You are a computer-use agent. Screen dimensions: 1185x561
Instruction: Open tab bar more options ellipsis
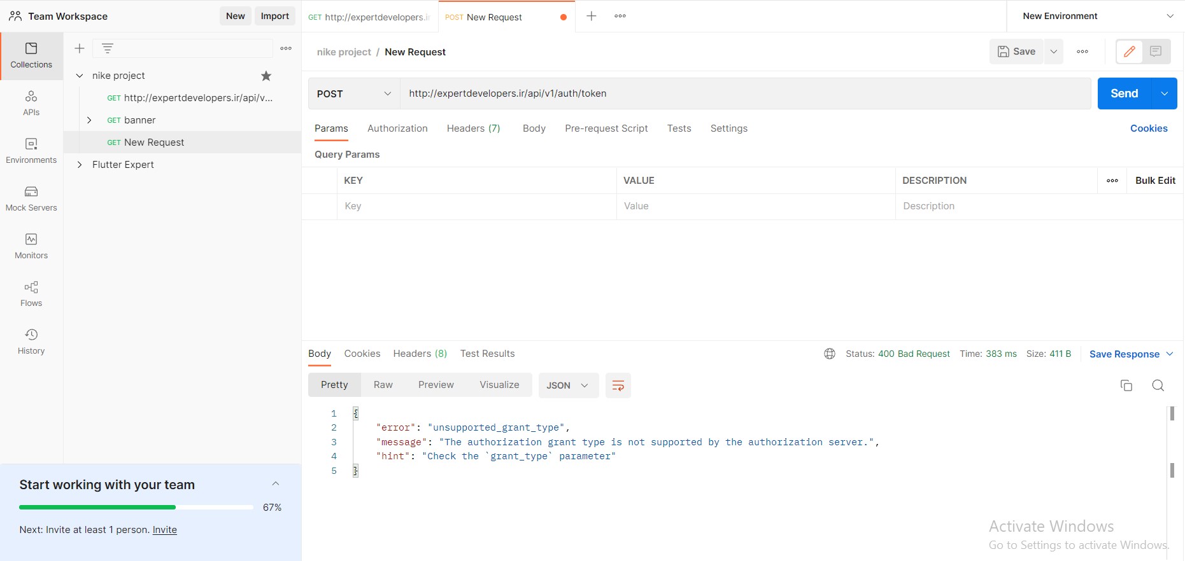tap(620, 16)
